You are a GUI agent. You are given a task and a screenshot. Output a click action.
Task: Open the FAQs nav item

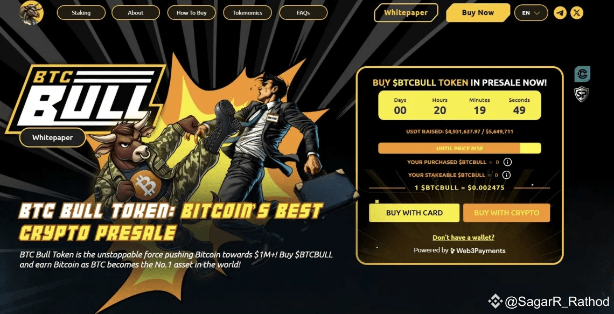point(303,13)
